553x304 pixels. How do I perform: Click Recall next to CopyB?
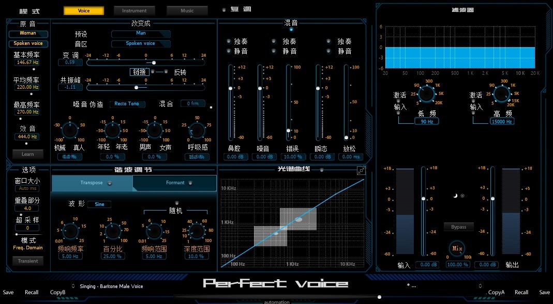32,293
